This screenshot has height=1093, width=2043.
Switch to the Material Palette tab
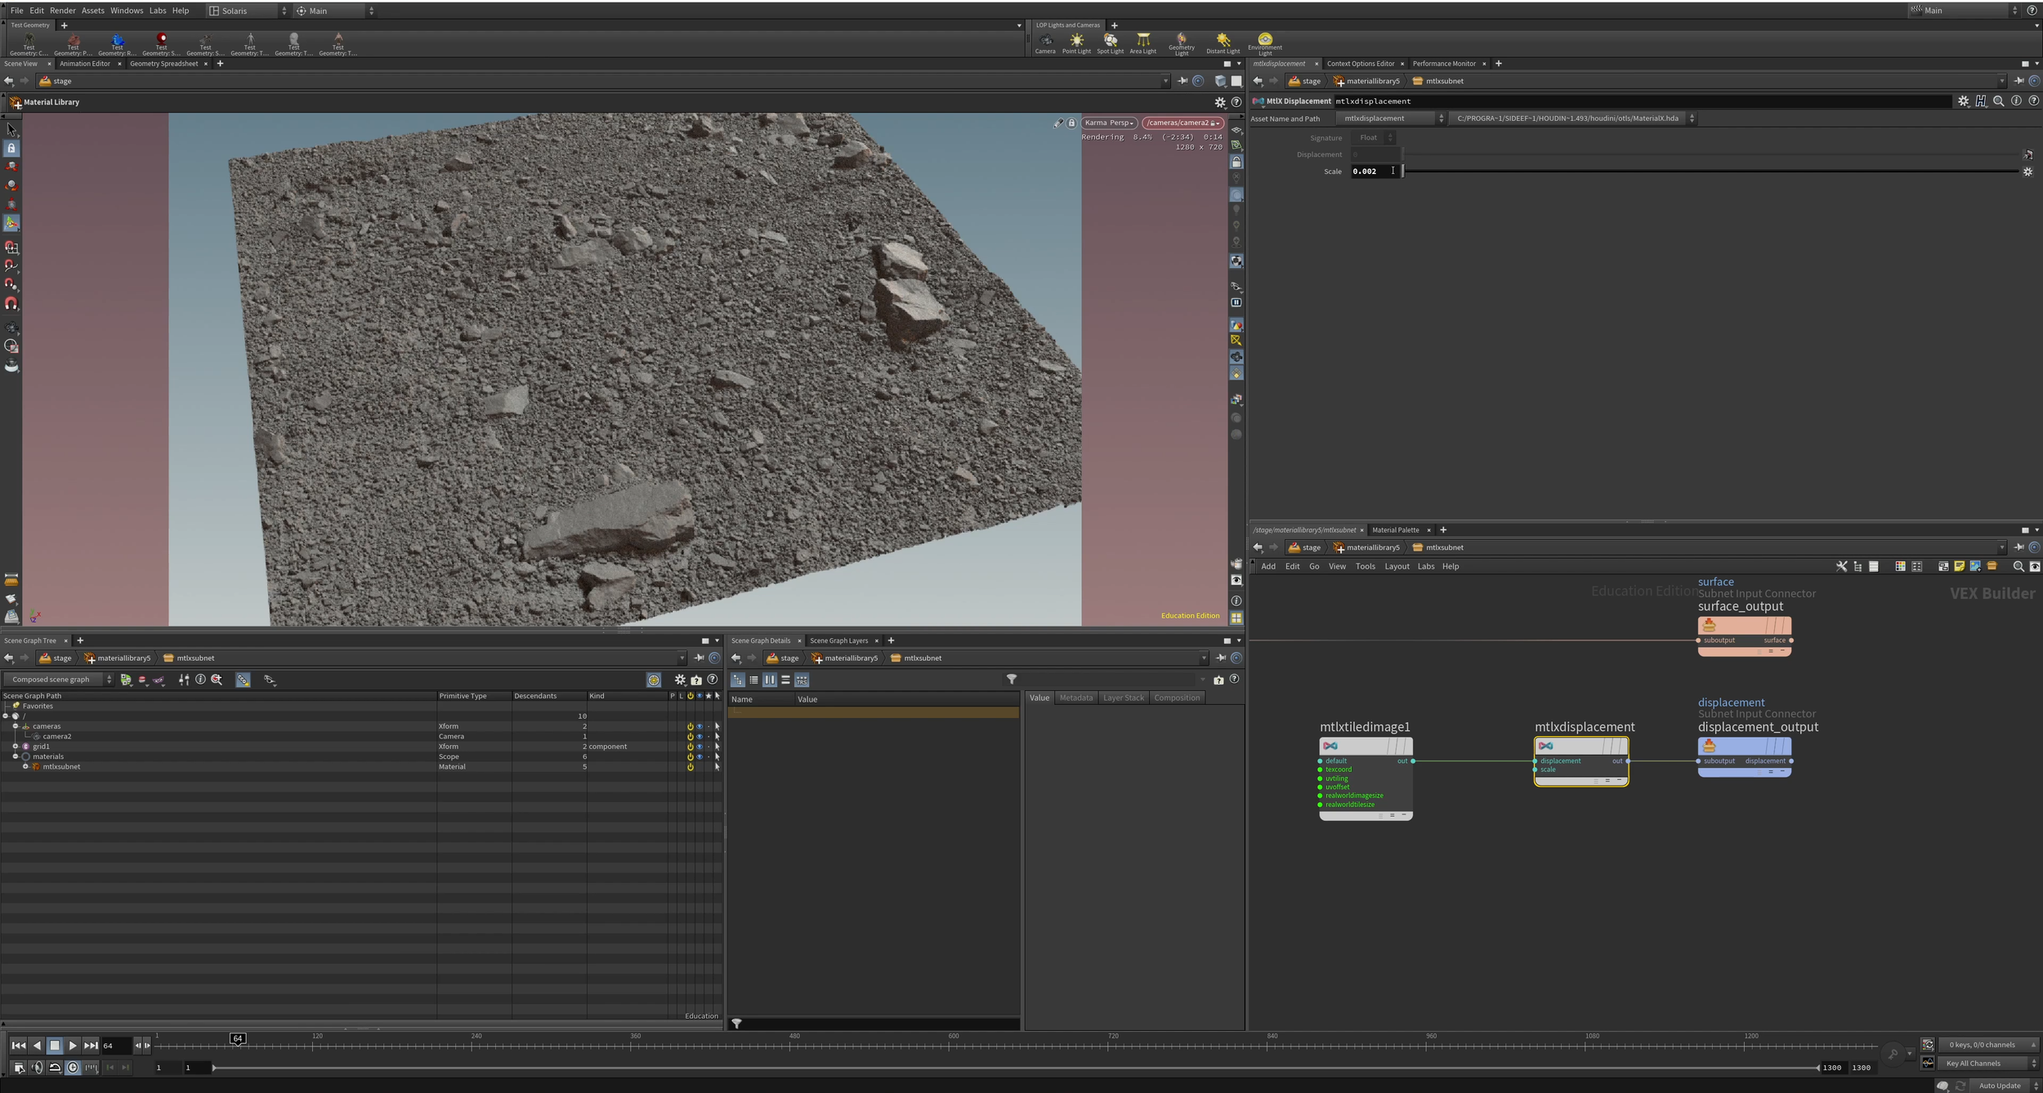pos(1395,530)
